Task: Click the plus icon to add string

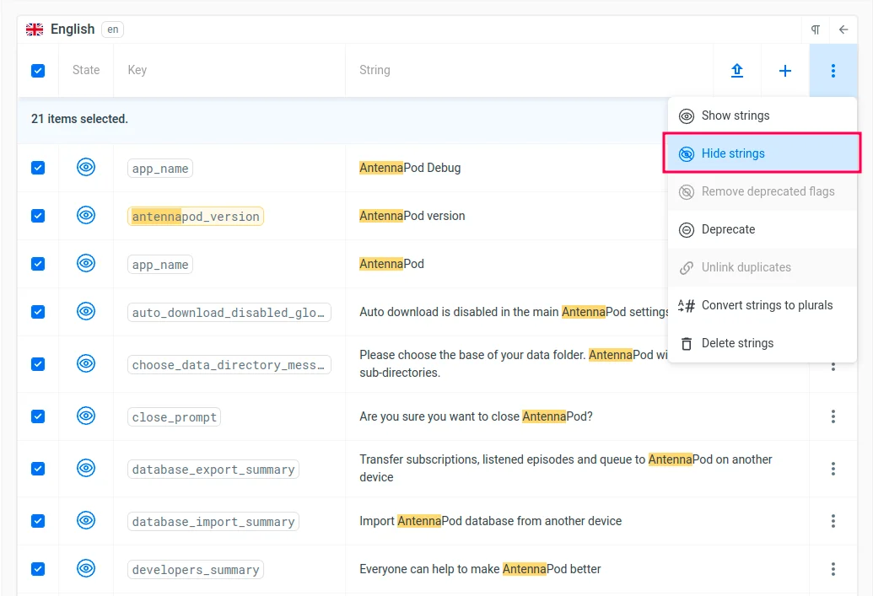Action: [785, 71]
